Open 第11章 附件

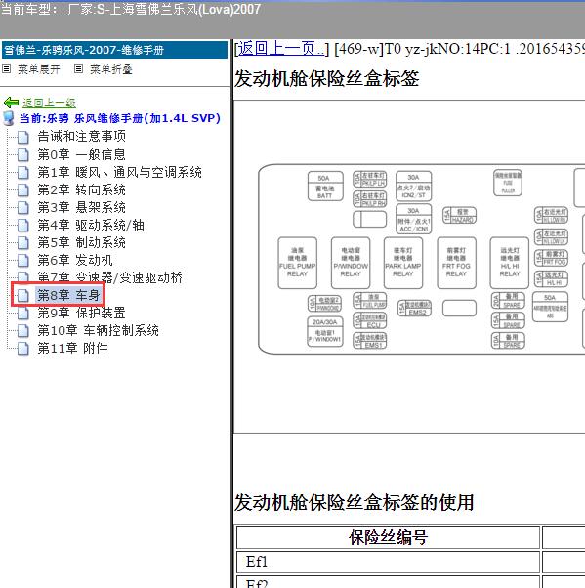pos(72,348)
